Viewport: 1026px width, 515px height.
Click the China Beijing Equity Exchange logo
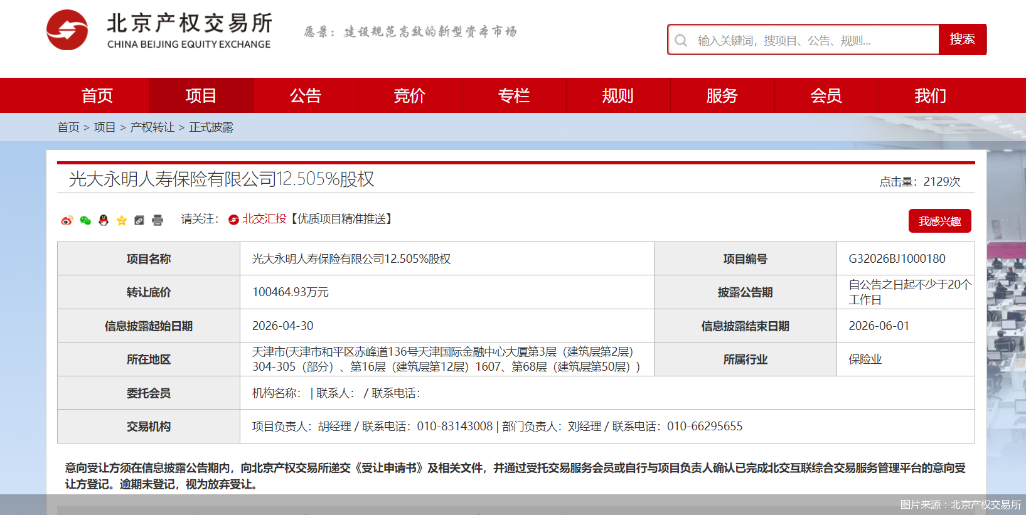159,30
